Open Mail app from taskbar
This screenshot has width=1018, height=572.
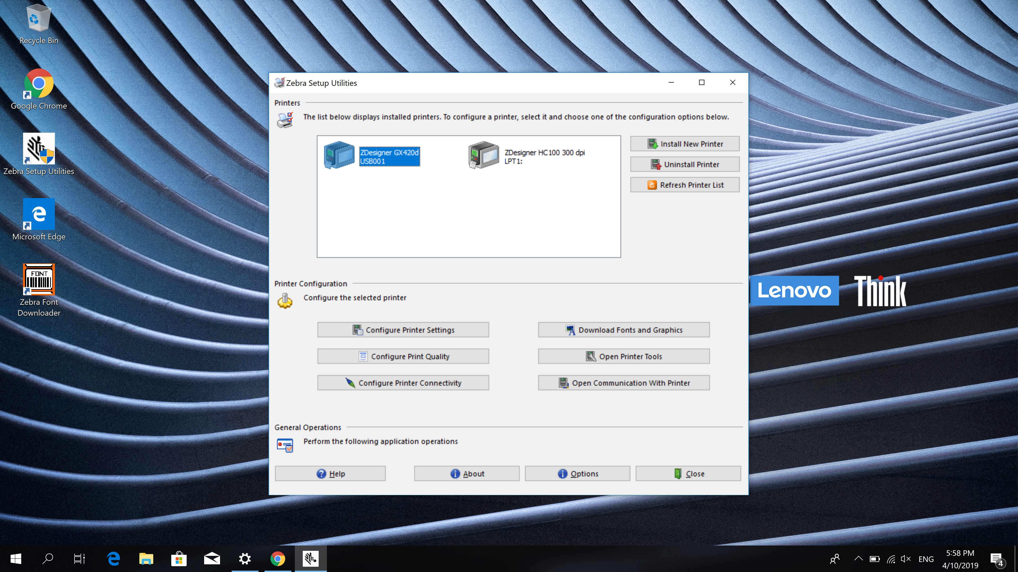[212, 558]
